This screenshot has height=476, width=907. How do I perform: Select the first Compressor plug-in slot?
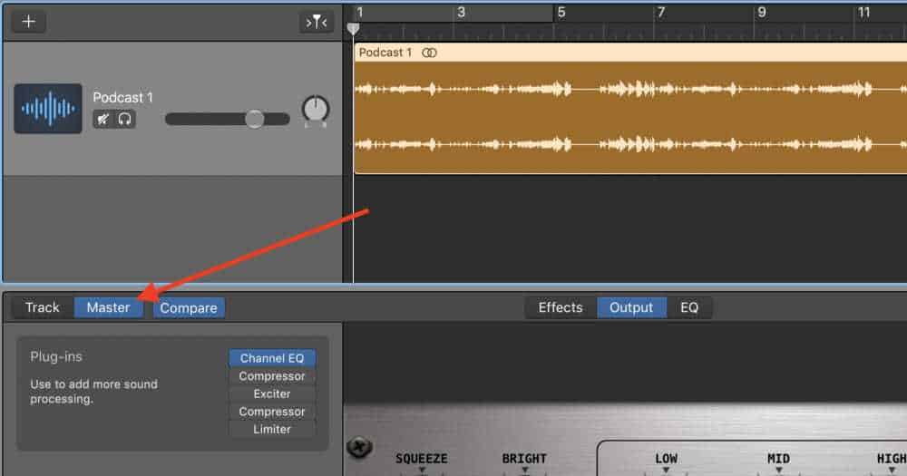pyautogui.click(x=272, y=376)
